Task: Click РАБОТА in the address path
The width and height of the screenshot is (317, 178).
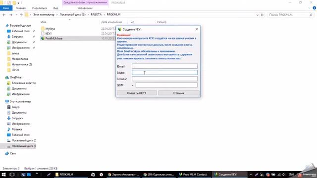Action: pyautogui.click(x=96, y=15)
